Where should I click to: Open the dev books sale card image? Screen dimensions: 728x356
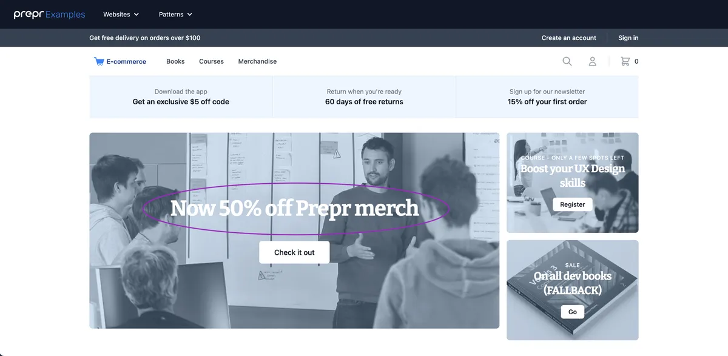[573, 290]
